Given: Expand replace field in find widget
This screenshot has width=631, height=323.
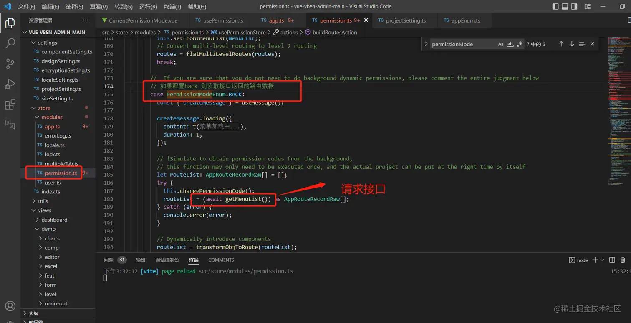Looking at the screenshot, I should (x=426, y=44).
